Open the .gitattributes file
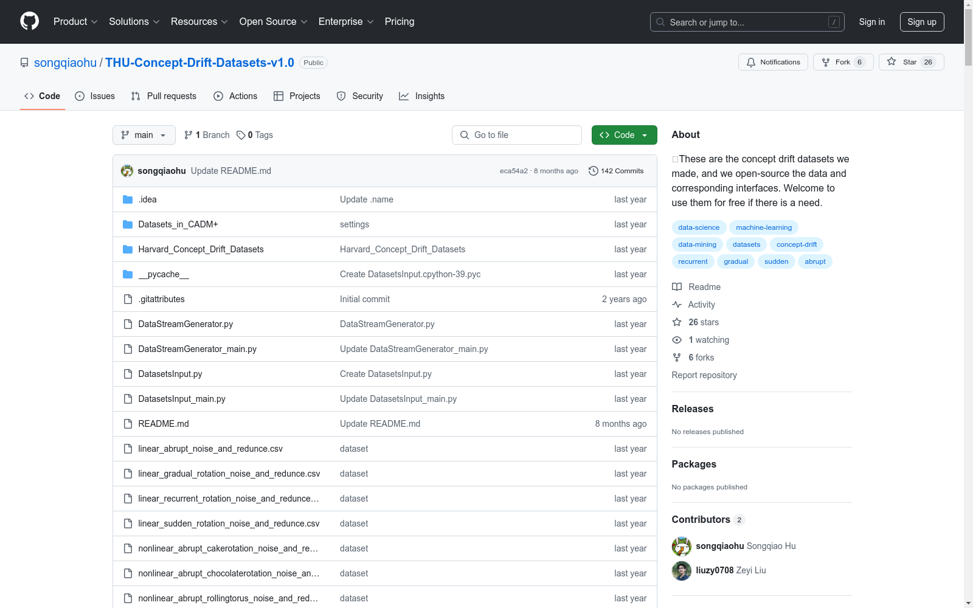This screenshot has height=608, width=973. [161, 299]
